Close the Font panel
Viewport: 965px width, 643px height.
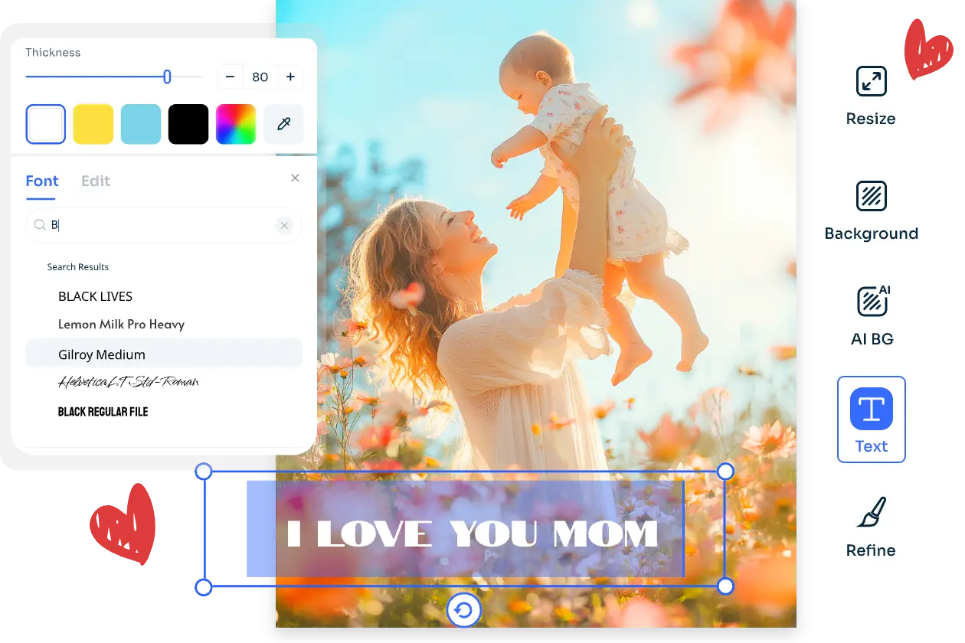(295, 178)
